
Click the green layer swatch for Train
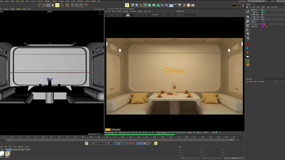click(x=262, y=10)
